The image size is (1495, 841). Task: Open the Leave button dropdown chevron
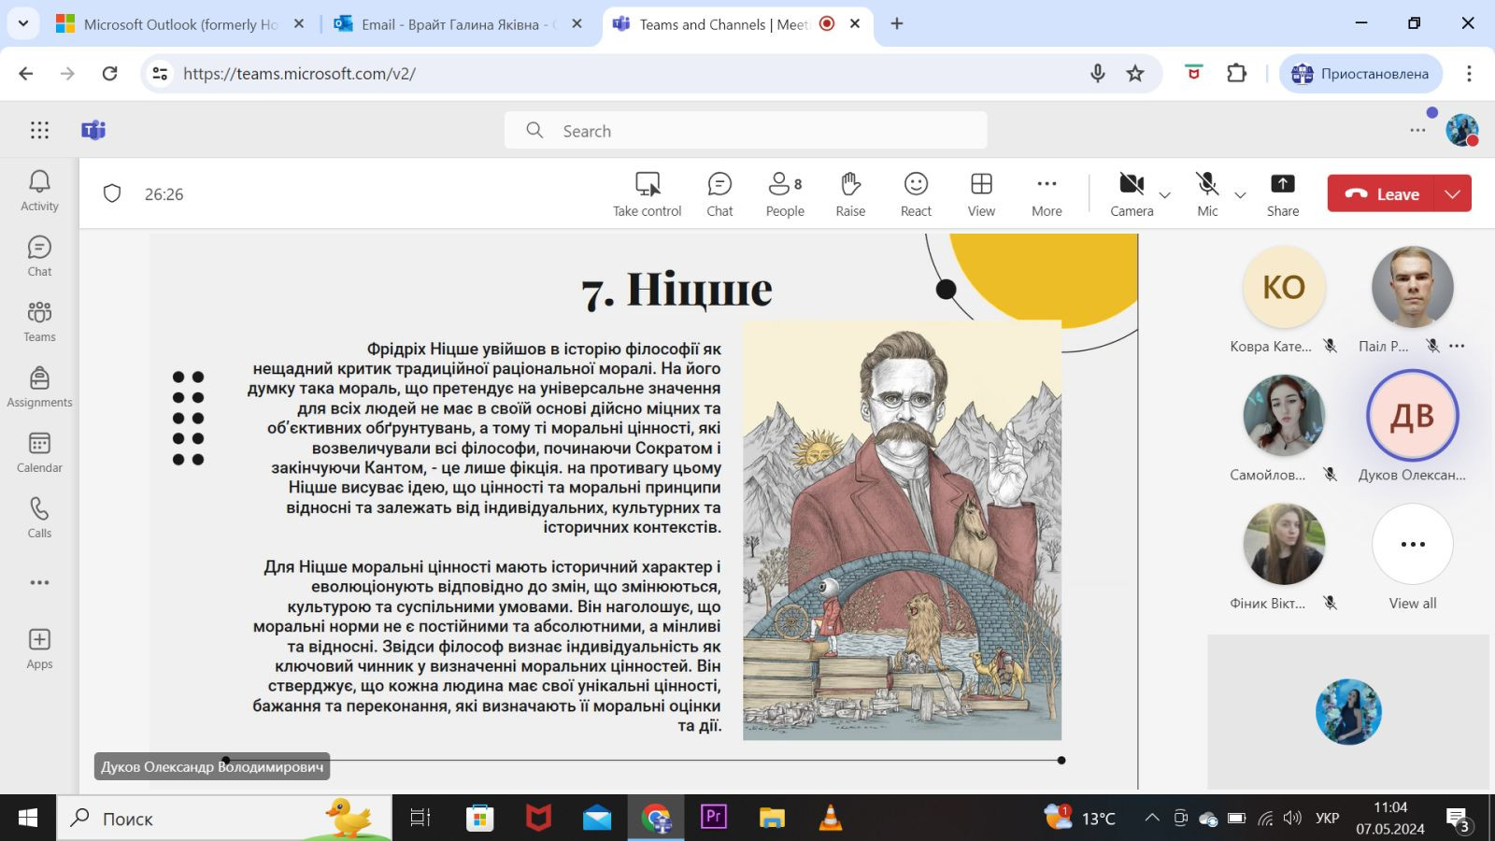[x=1452, y=193]
